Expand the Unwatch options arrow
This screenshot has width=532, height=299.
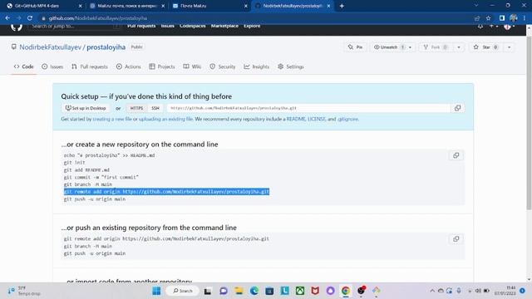click(410, 47)
